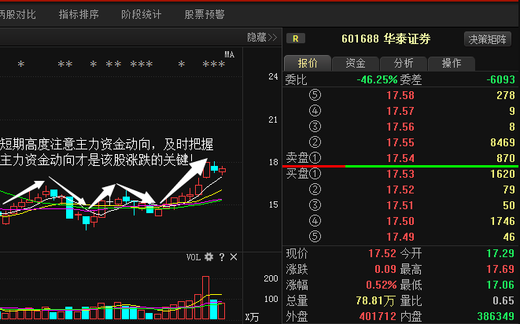The width and height of the screenshot is (520, 324).
Task: Switch to the 资金 tab
Action: [x=355, y=64]
